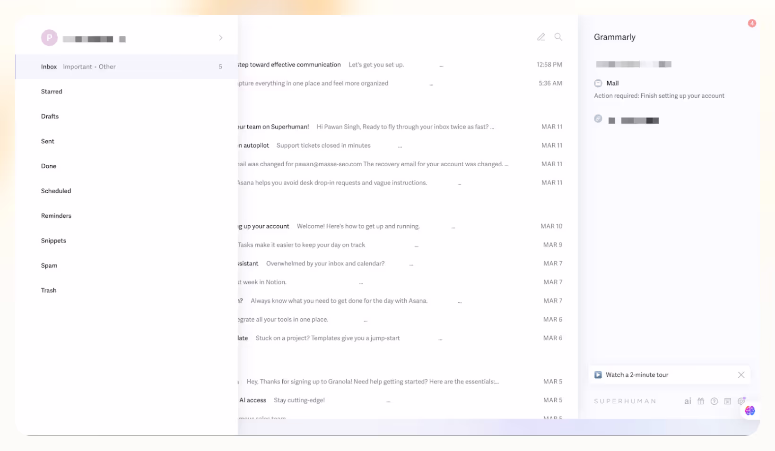Expand the account switcher chevron
The image size is (775, 451).
[221, 38]
